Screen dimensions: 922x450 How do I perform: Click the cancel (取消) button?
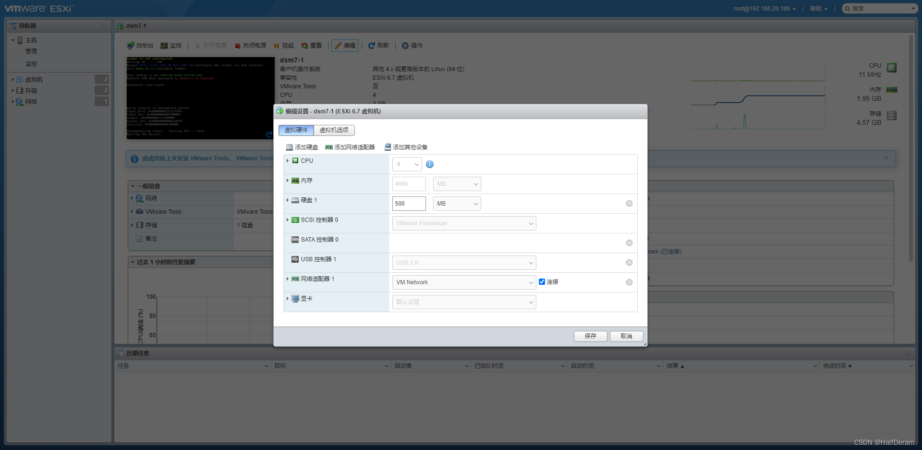point(626,336)
